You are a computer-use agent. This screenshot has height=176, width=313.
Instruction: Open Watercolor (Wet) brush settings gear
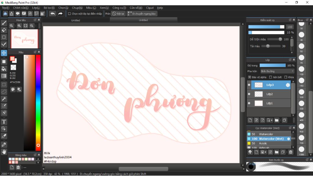289,139
